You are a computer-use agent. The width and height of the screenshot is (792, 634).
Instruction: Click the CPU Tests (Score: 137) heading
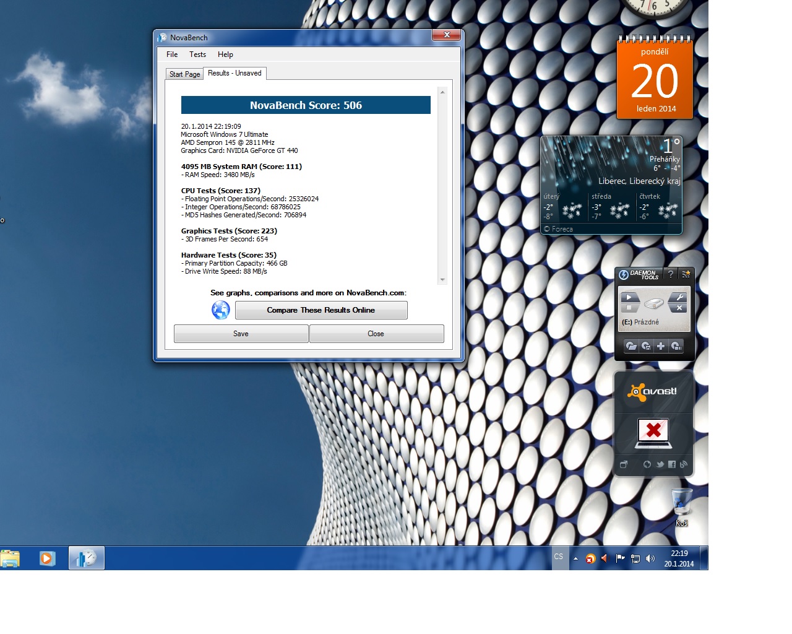[x=221, y=191]
